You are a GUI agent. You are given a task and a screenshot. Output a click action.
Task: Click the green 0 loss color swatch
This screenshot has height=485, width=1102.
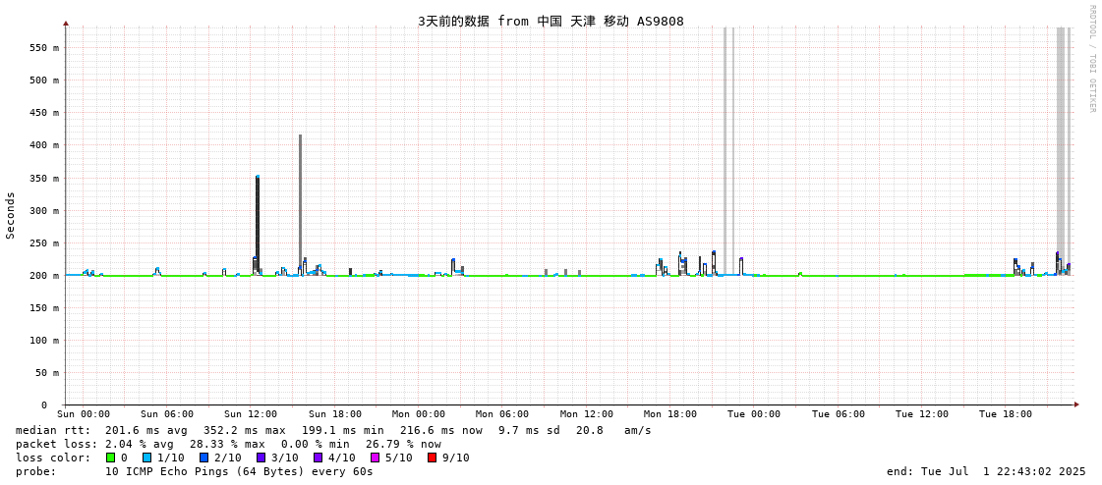(110, 458)
